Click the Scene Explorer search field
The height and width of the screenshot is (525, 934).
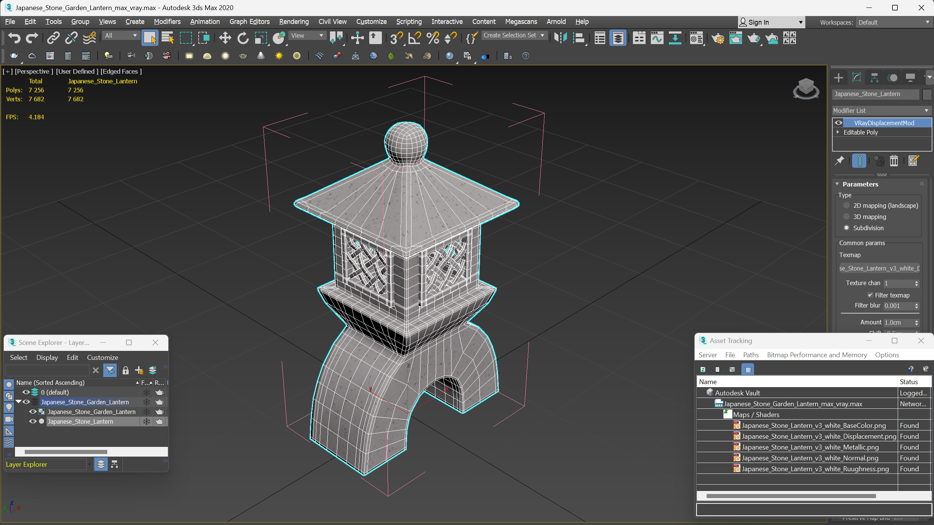47,370
